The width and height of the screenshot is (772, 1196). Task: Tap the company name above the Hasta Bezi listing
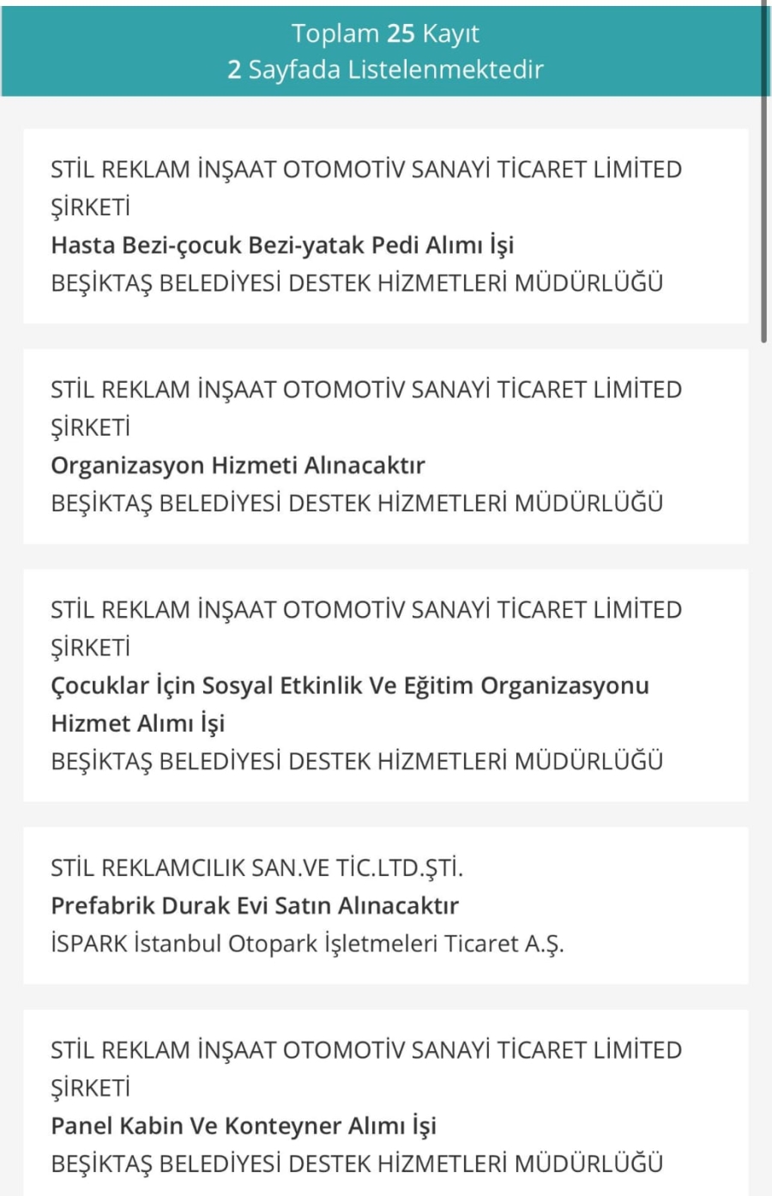click(x=366, y=188)
